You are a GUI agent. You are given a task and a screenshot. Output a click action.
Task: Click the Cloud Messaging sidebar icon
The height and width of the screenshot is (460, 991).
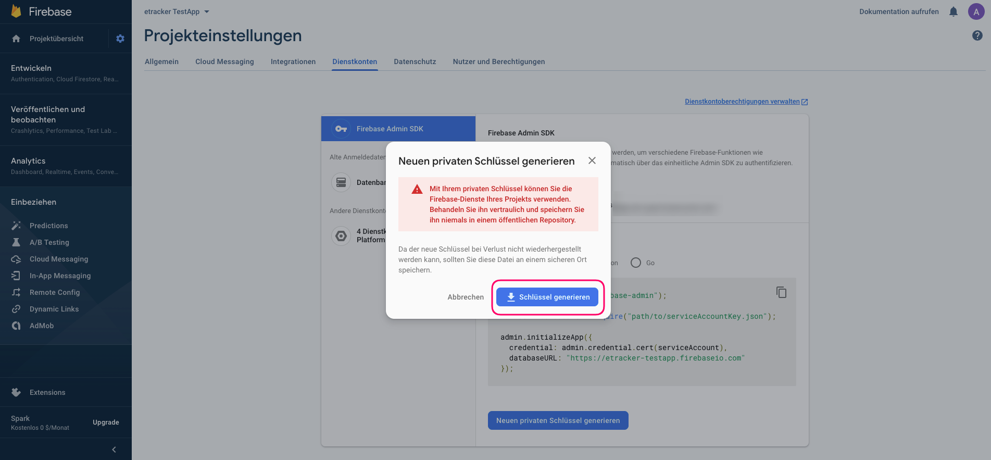tap(16, 259)
